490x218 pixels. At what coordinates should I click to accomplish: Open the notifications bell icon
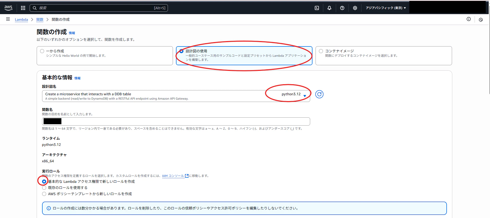click(329, 8)
